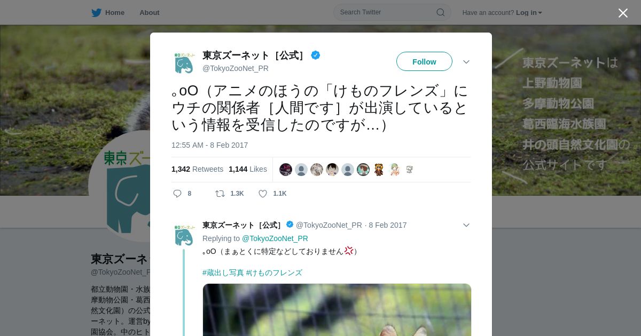Click the Twitter bird Home icon
The image size is (641, 336).
coord(96,12)
